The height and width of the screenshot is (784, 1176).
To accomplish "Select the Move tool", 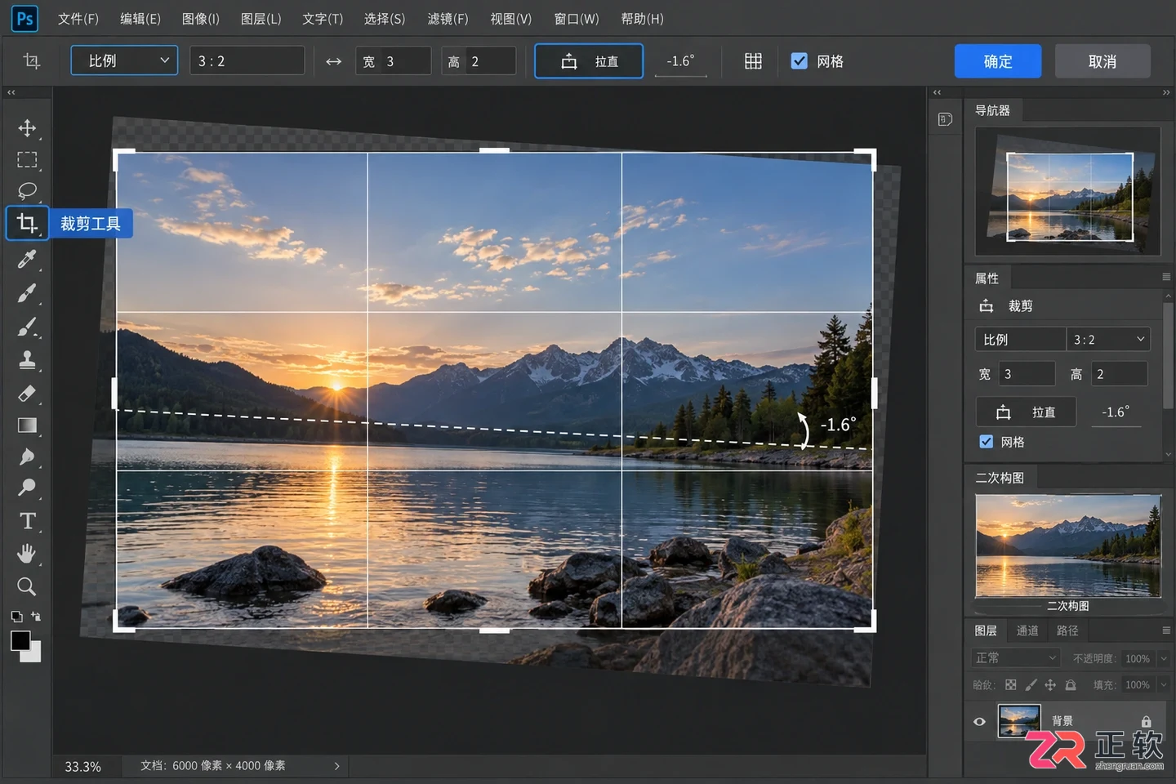I will point(27,128).
